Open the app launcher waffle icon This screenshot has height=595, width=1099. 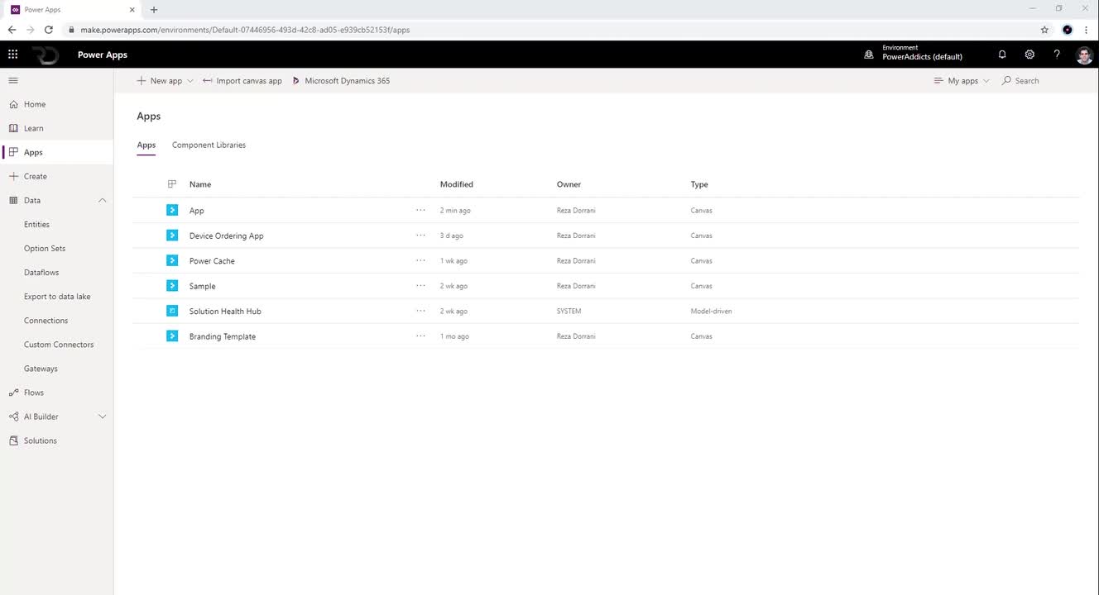click(x=12, y=55)
